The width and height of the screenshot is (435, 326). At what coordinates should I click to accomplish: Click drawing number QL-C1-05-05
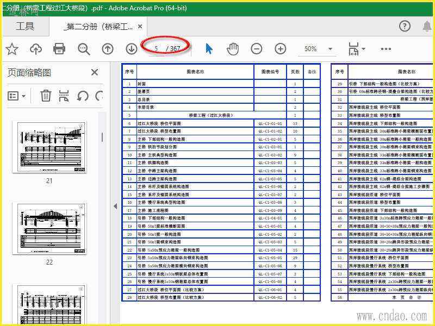click(270, 258)
